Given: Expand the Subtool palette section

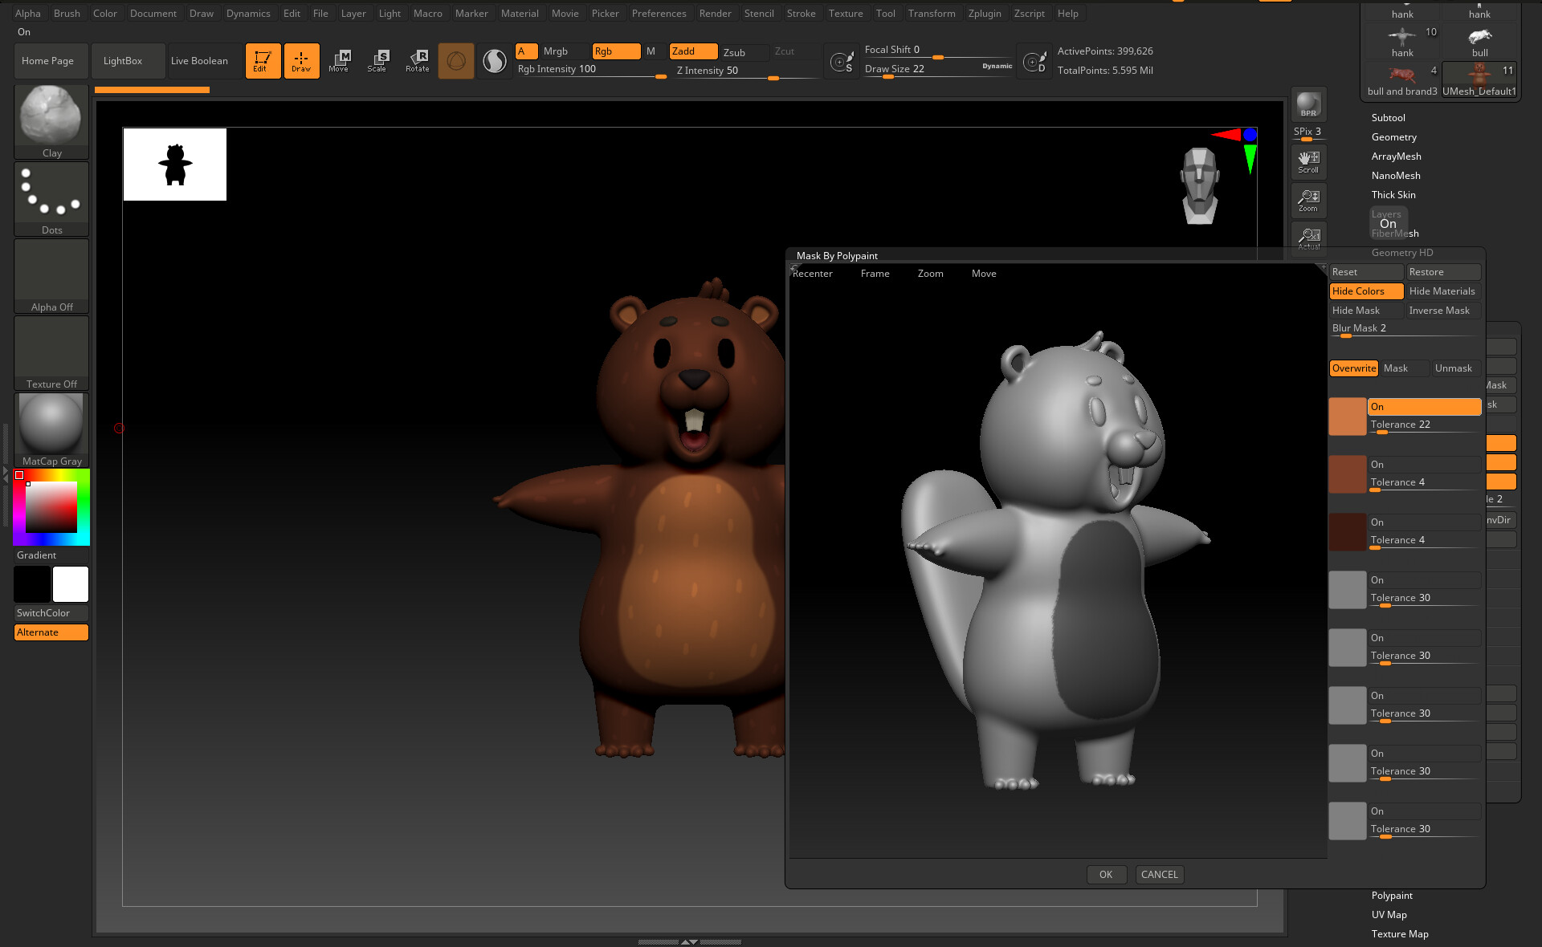Looking at the screenshot, I should (1388, 118).
